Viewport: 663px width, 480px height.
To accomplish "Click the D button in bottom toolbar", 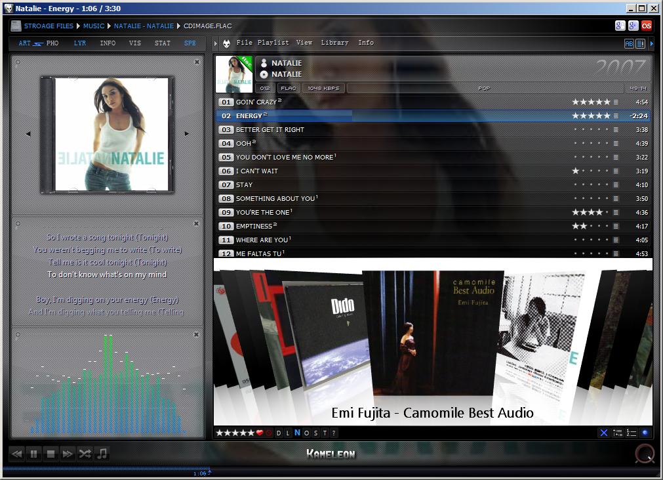I will pos(278,433).
